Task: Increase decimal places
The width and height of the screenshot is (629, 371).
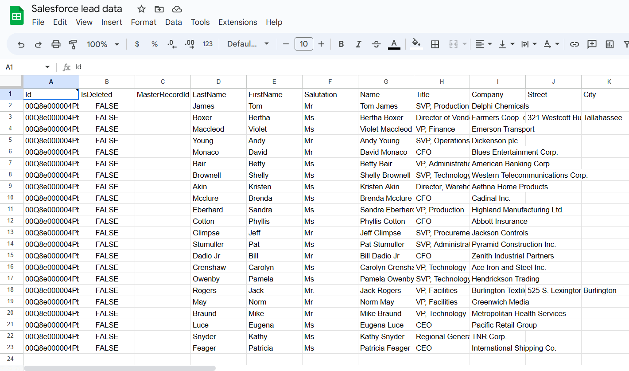Action: pyautogui.click(x=190, y=44)
